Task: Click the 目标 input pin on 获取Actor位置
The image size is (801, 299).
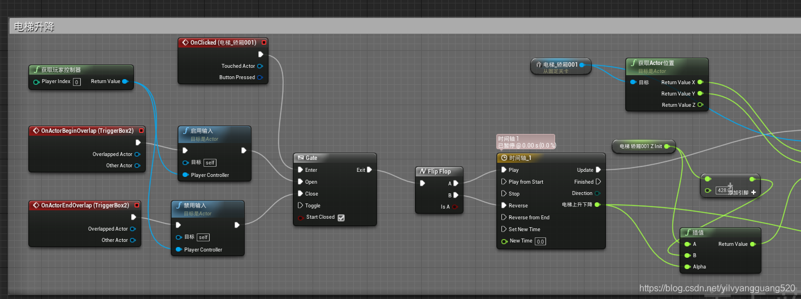Action: point(633,83)
